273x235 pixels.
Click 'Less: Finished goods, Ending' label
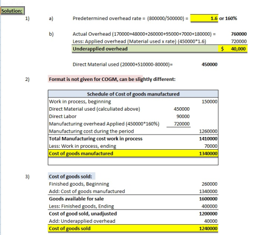pos(81,206)
